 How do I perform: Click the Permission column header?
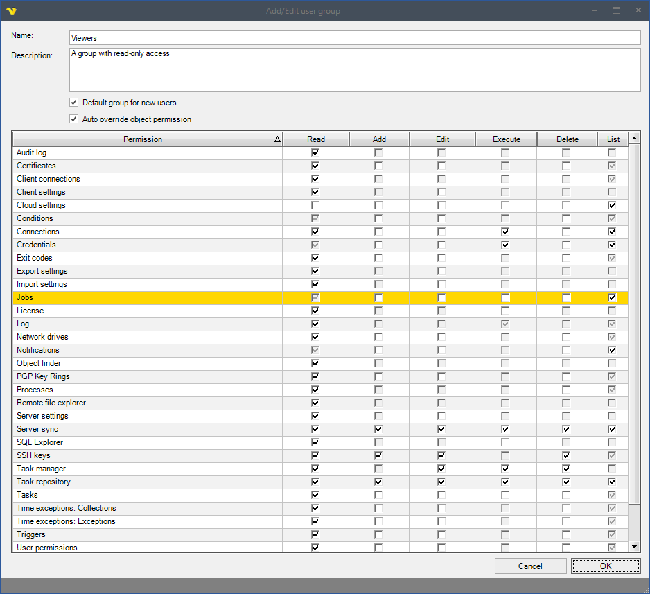click(x=143, y=139)
